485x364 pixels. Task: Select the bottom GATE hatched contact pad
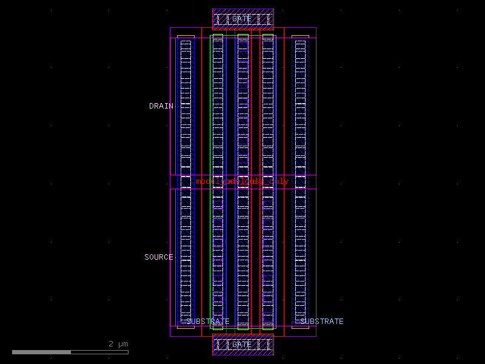pos(242,347)
